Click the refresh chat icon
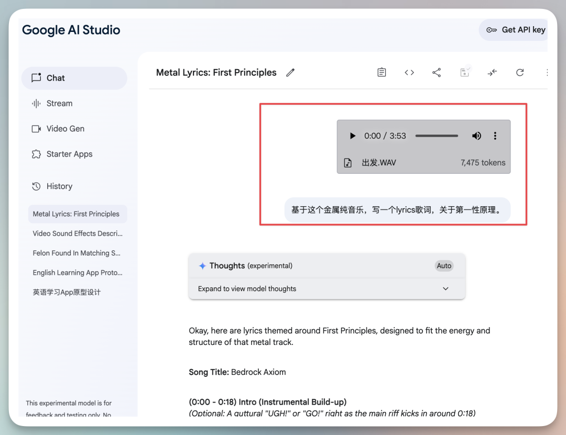 click(x=520, y=72)
